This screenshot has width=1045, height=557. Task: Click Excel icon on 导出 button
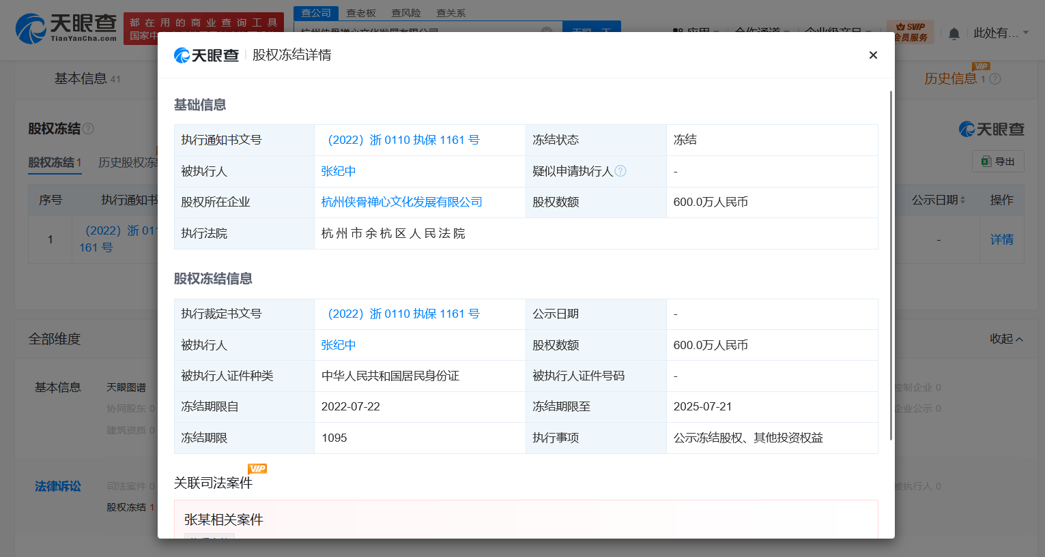(x=986, y=162)
